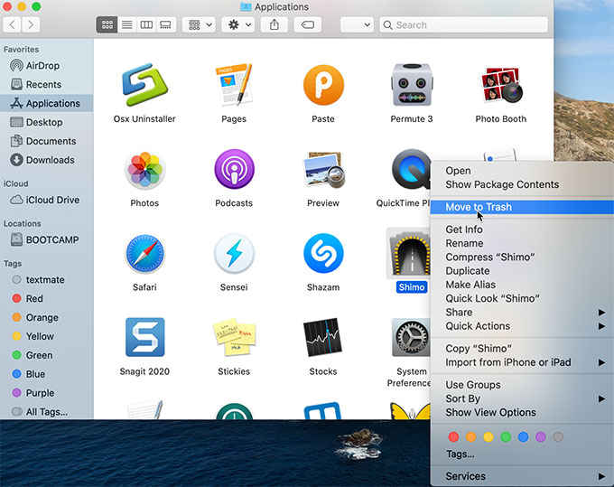Open the group-by arrangement dropdown

[x=198, y=25]
